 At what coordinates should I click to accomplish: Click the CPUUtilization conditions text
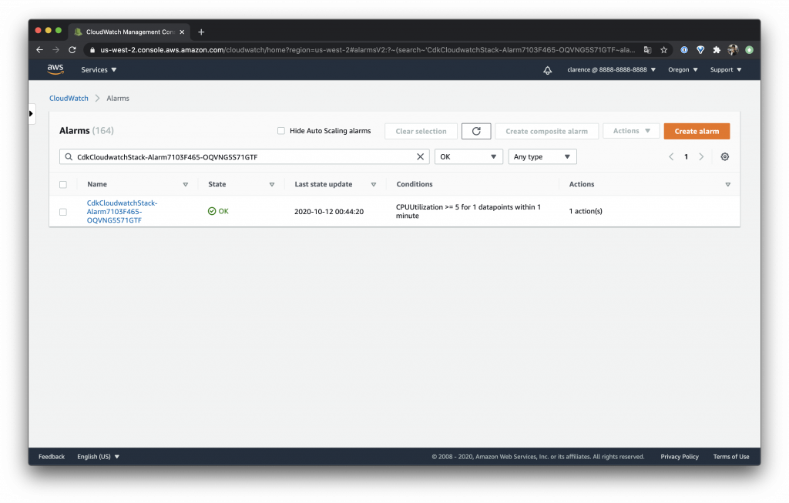pos(468,211)
